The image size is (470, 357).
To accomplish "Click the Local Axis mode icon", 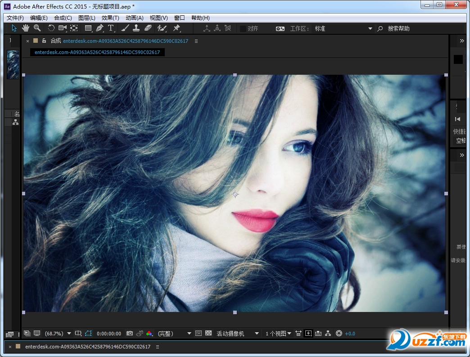I will [x=207, y=28].
